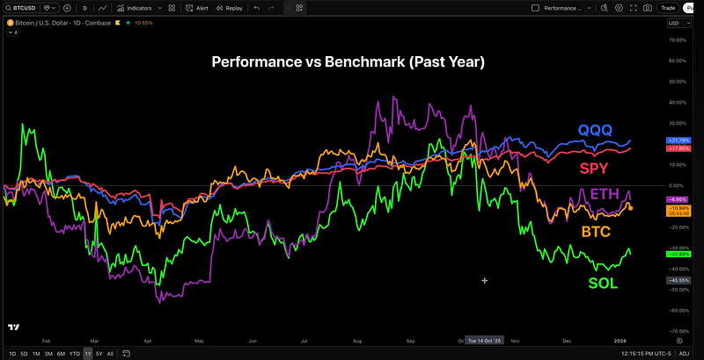Grab the floating toolbar drag handle
This screenshot has height=360, width=704.
point(288,8)
